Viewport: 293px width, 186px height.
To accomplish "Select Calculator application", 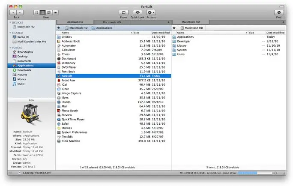I will 114,50.
